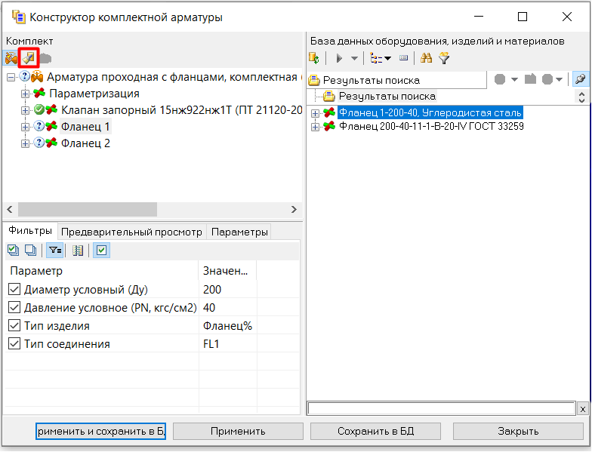Click the check all filters icon
Image resolution: width=592 pixels, height=452 pixels.
14,251
